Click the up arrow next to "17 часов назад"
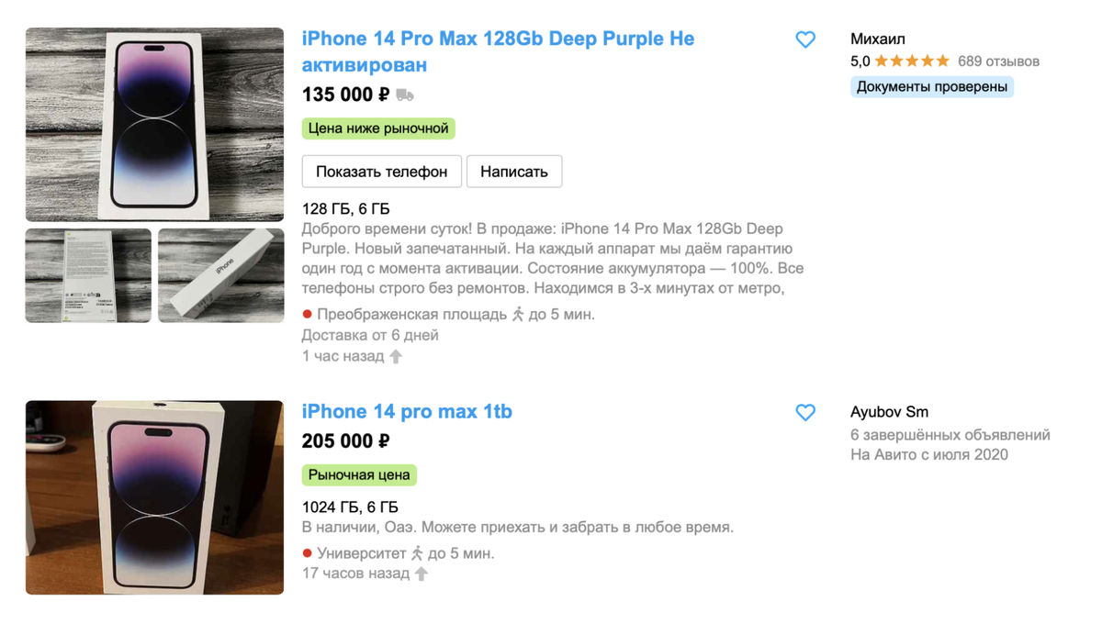 (422, 574)
